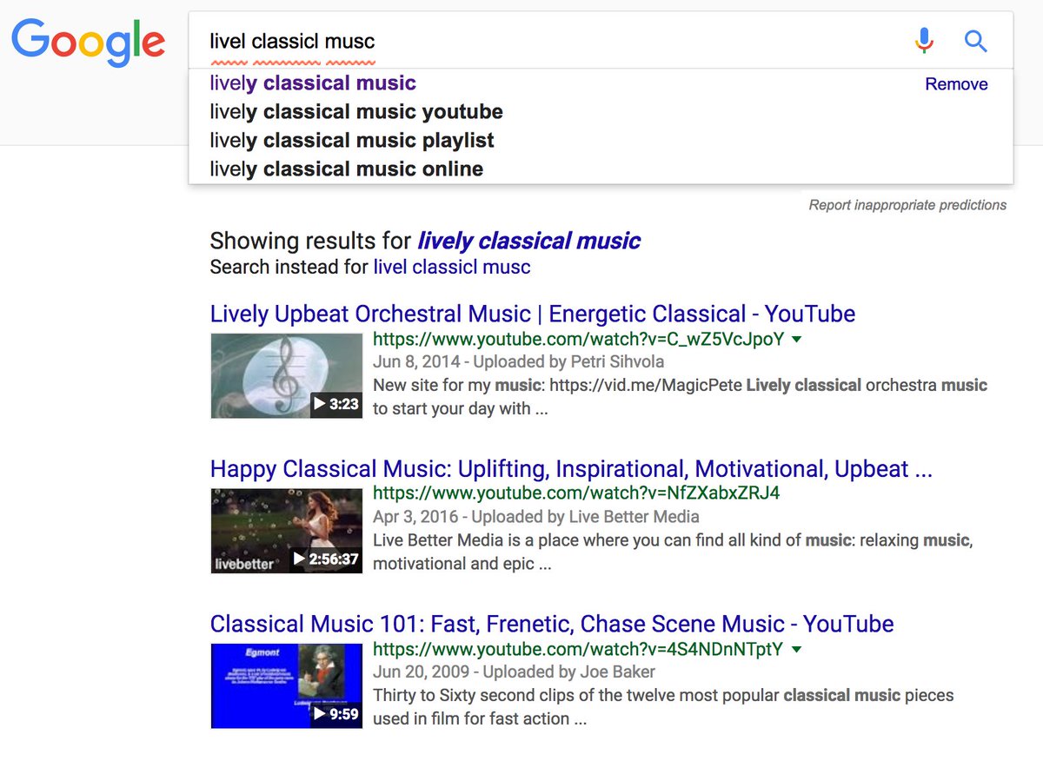1043x761 pixels.
Task: Click URL youtube.com/watch?v=C_wZ5VcJpoY
Action: click(x=579, y=339)
